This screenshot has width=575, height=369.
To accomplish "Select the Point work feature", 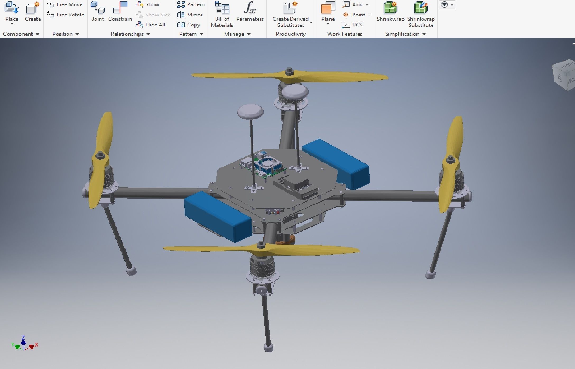I will [354, 15].
